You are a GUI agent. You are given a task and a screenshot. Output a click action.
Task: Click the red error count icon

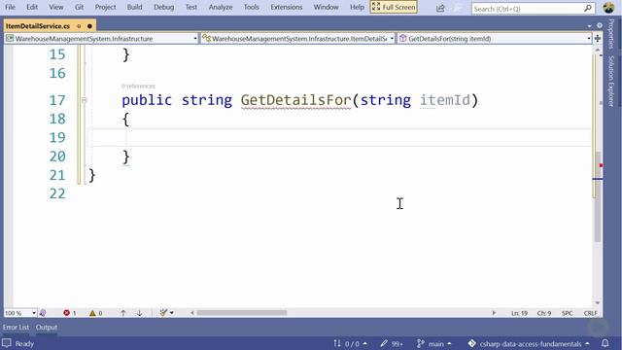click(x=67, y=313)
